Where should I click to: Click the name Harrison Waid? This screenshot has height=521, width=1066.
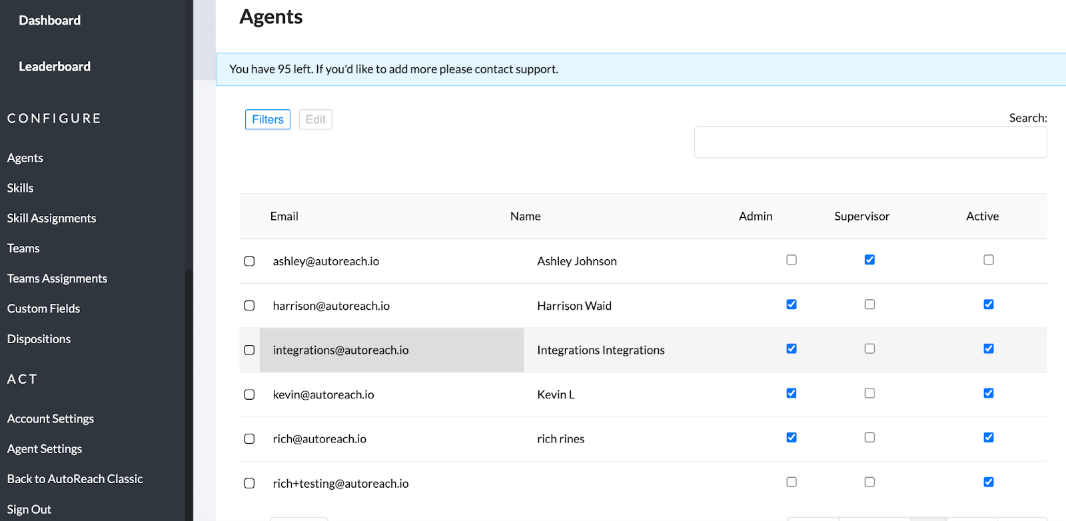tap(574, 306)
